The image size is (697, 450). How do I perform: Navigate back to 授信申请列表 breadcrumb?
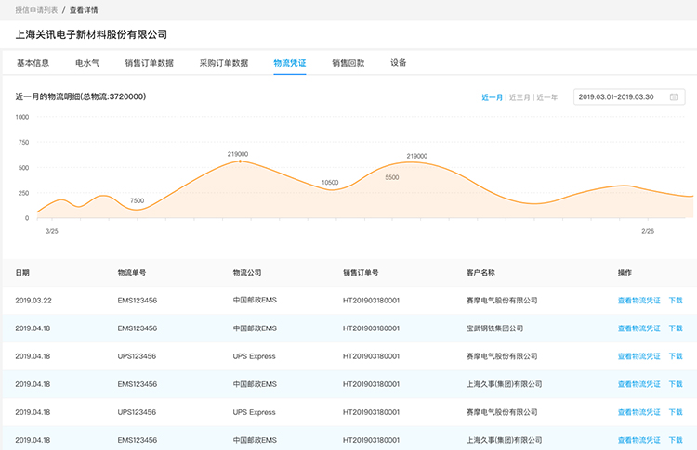(37, 10)
